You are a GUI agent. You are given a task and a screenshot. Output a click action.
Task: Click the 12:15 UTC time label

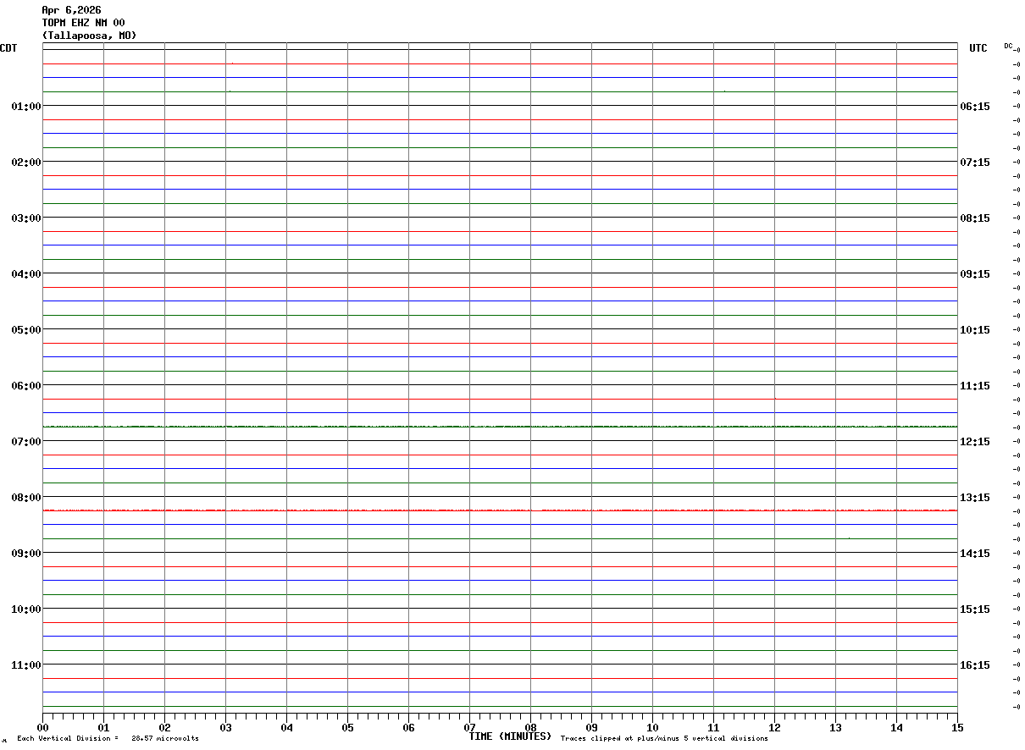coord(974,441)
